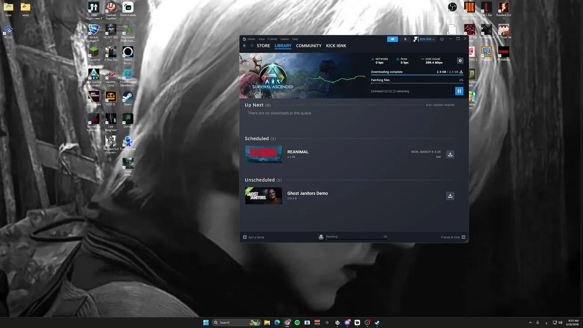Switch to the STORE tab
This screenshot has height=328, width=583.
coord(263,46)
